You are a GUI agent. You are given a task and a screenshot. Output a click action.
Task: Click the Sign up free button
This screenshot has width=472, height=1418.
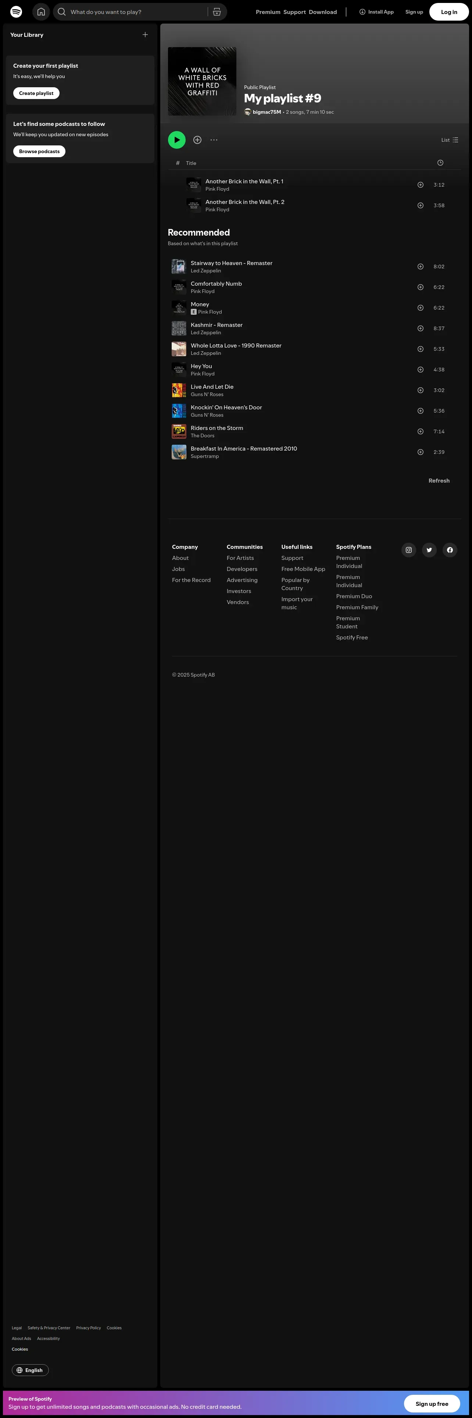pyautogui.click(x=432, y=1404)
